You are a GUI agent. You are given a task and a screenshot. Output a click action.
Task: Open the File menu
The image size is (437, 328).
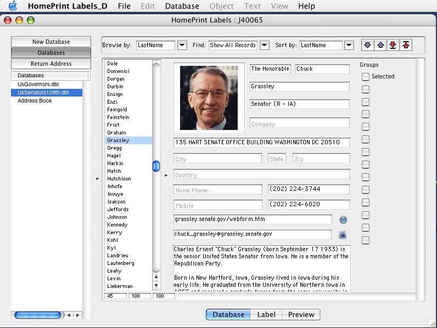pos(124,6)
